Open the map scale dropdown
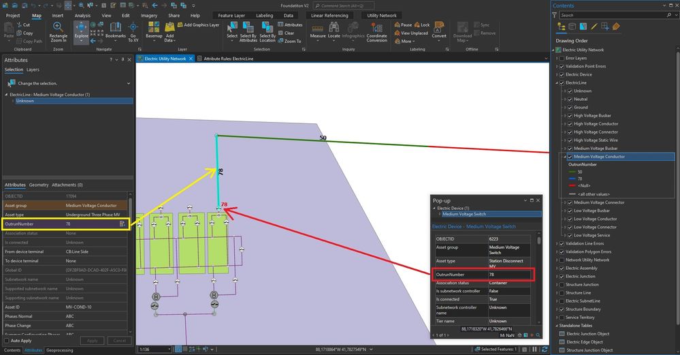680x355 pixels. (x=169, y=349)
